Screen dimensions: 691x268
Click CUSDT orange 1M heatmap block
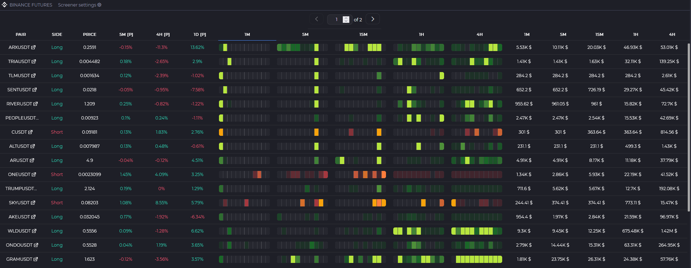[x=221, y=132]
